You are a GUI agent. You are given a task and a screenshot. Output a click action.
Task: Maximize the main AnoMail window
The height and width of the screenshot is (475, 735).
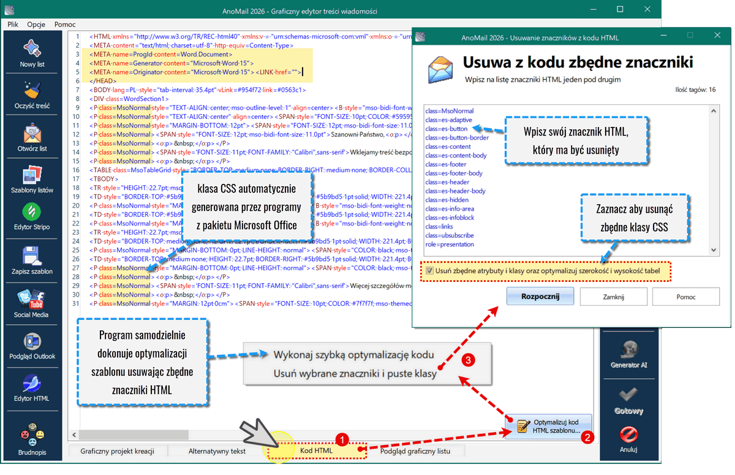619,10
